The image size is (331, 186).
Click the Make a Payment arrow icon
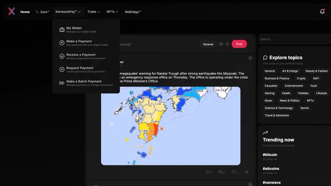pyautogui.click(x=62, y=43)
